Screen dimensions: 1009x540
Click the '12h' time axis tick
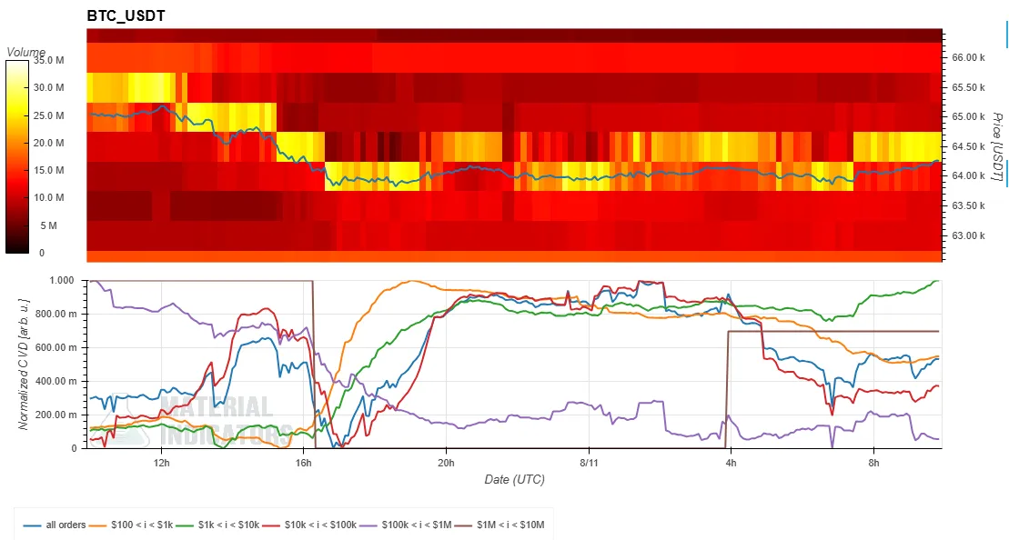click(162, 462)
